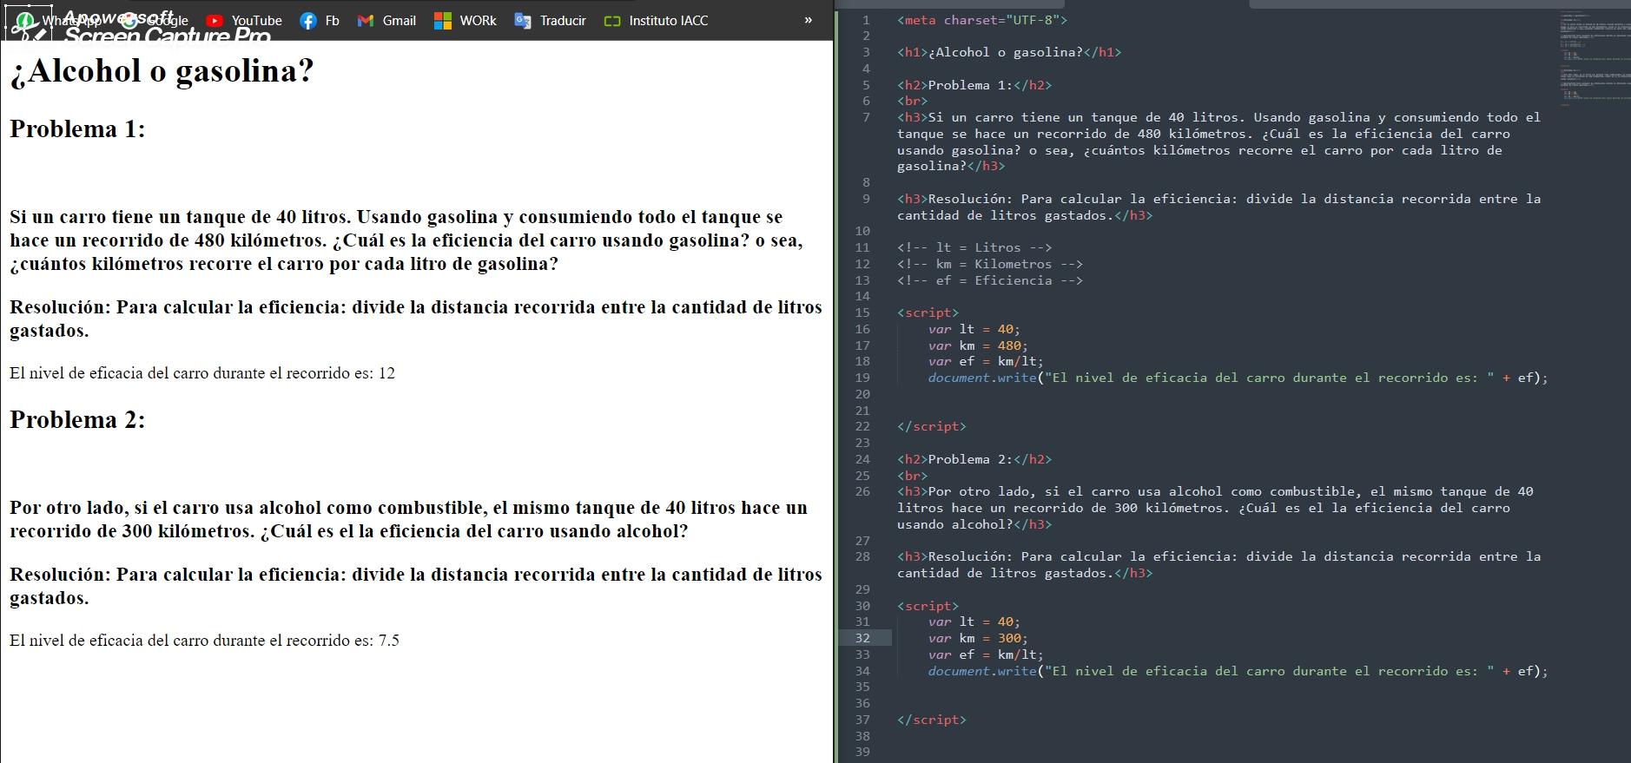1631x763 pixels.
Task: Open the WORk Microsoft bookmark
Action: [465, 20]
